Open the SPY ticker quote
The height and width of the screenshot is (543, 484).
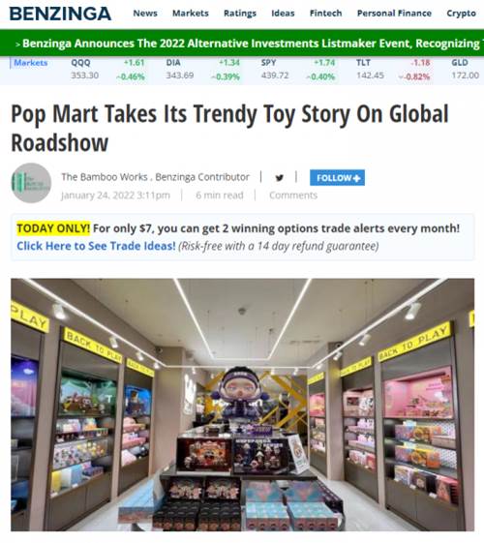tap(298, 70)
